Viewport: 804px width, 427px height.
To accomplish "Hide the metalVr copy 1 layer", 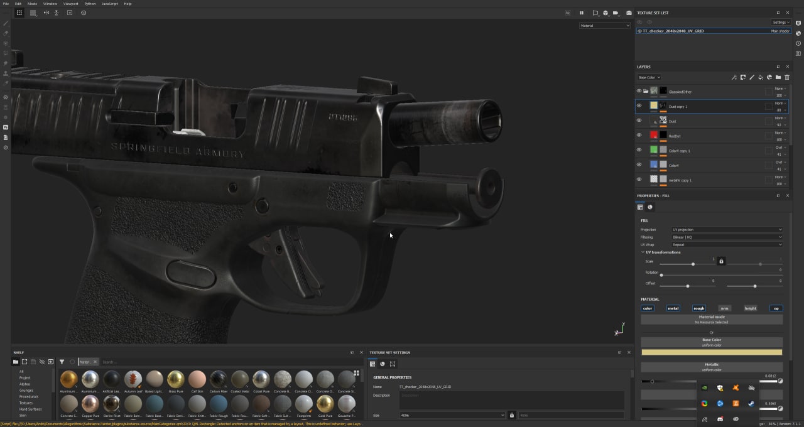I will point(639,179).
